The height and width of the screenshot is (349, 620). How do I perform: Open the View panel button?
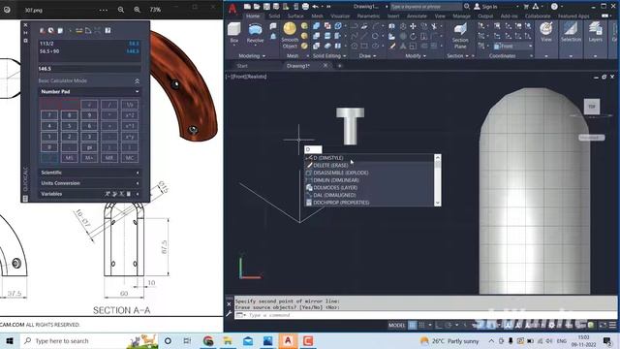pos(546,32)
